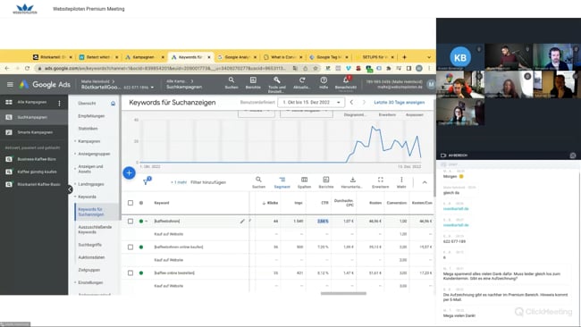The image size is (581, 327).
Task: Click the Suchen magnifier in the top bar
Action: [x=232, y=83]
